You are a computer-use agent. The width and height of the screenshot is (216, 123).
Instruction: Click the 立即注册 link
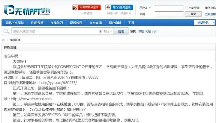[x=210, y=14]
